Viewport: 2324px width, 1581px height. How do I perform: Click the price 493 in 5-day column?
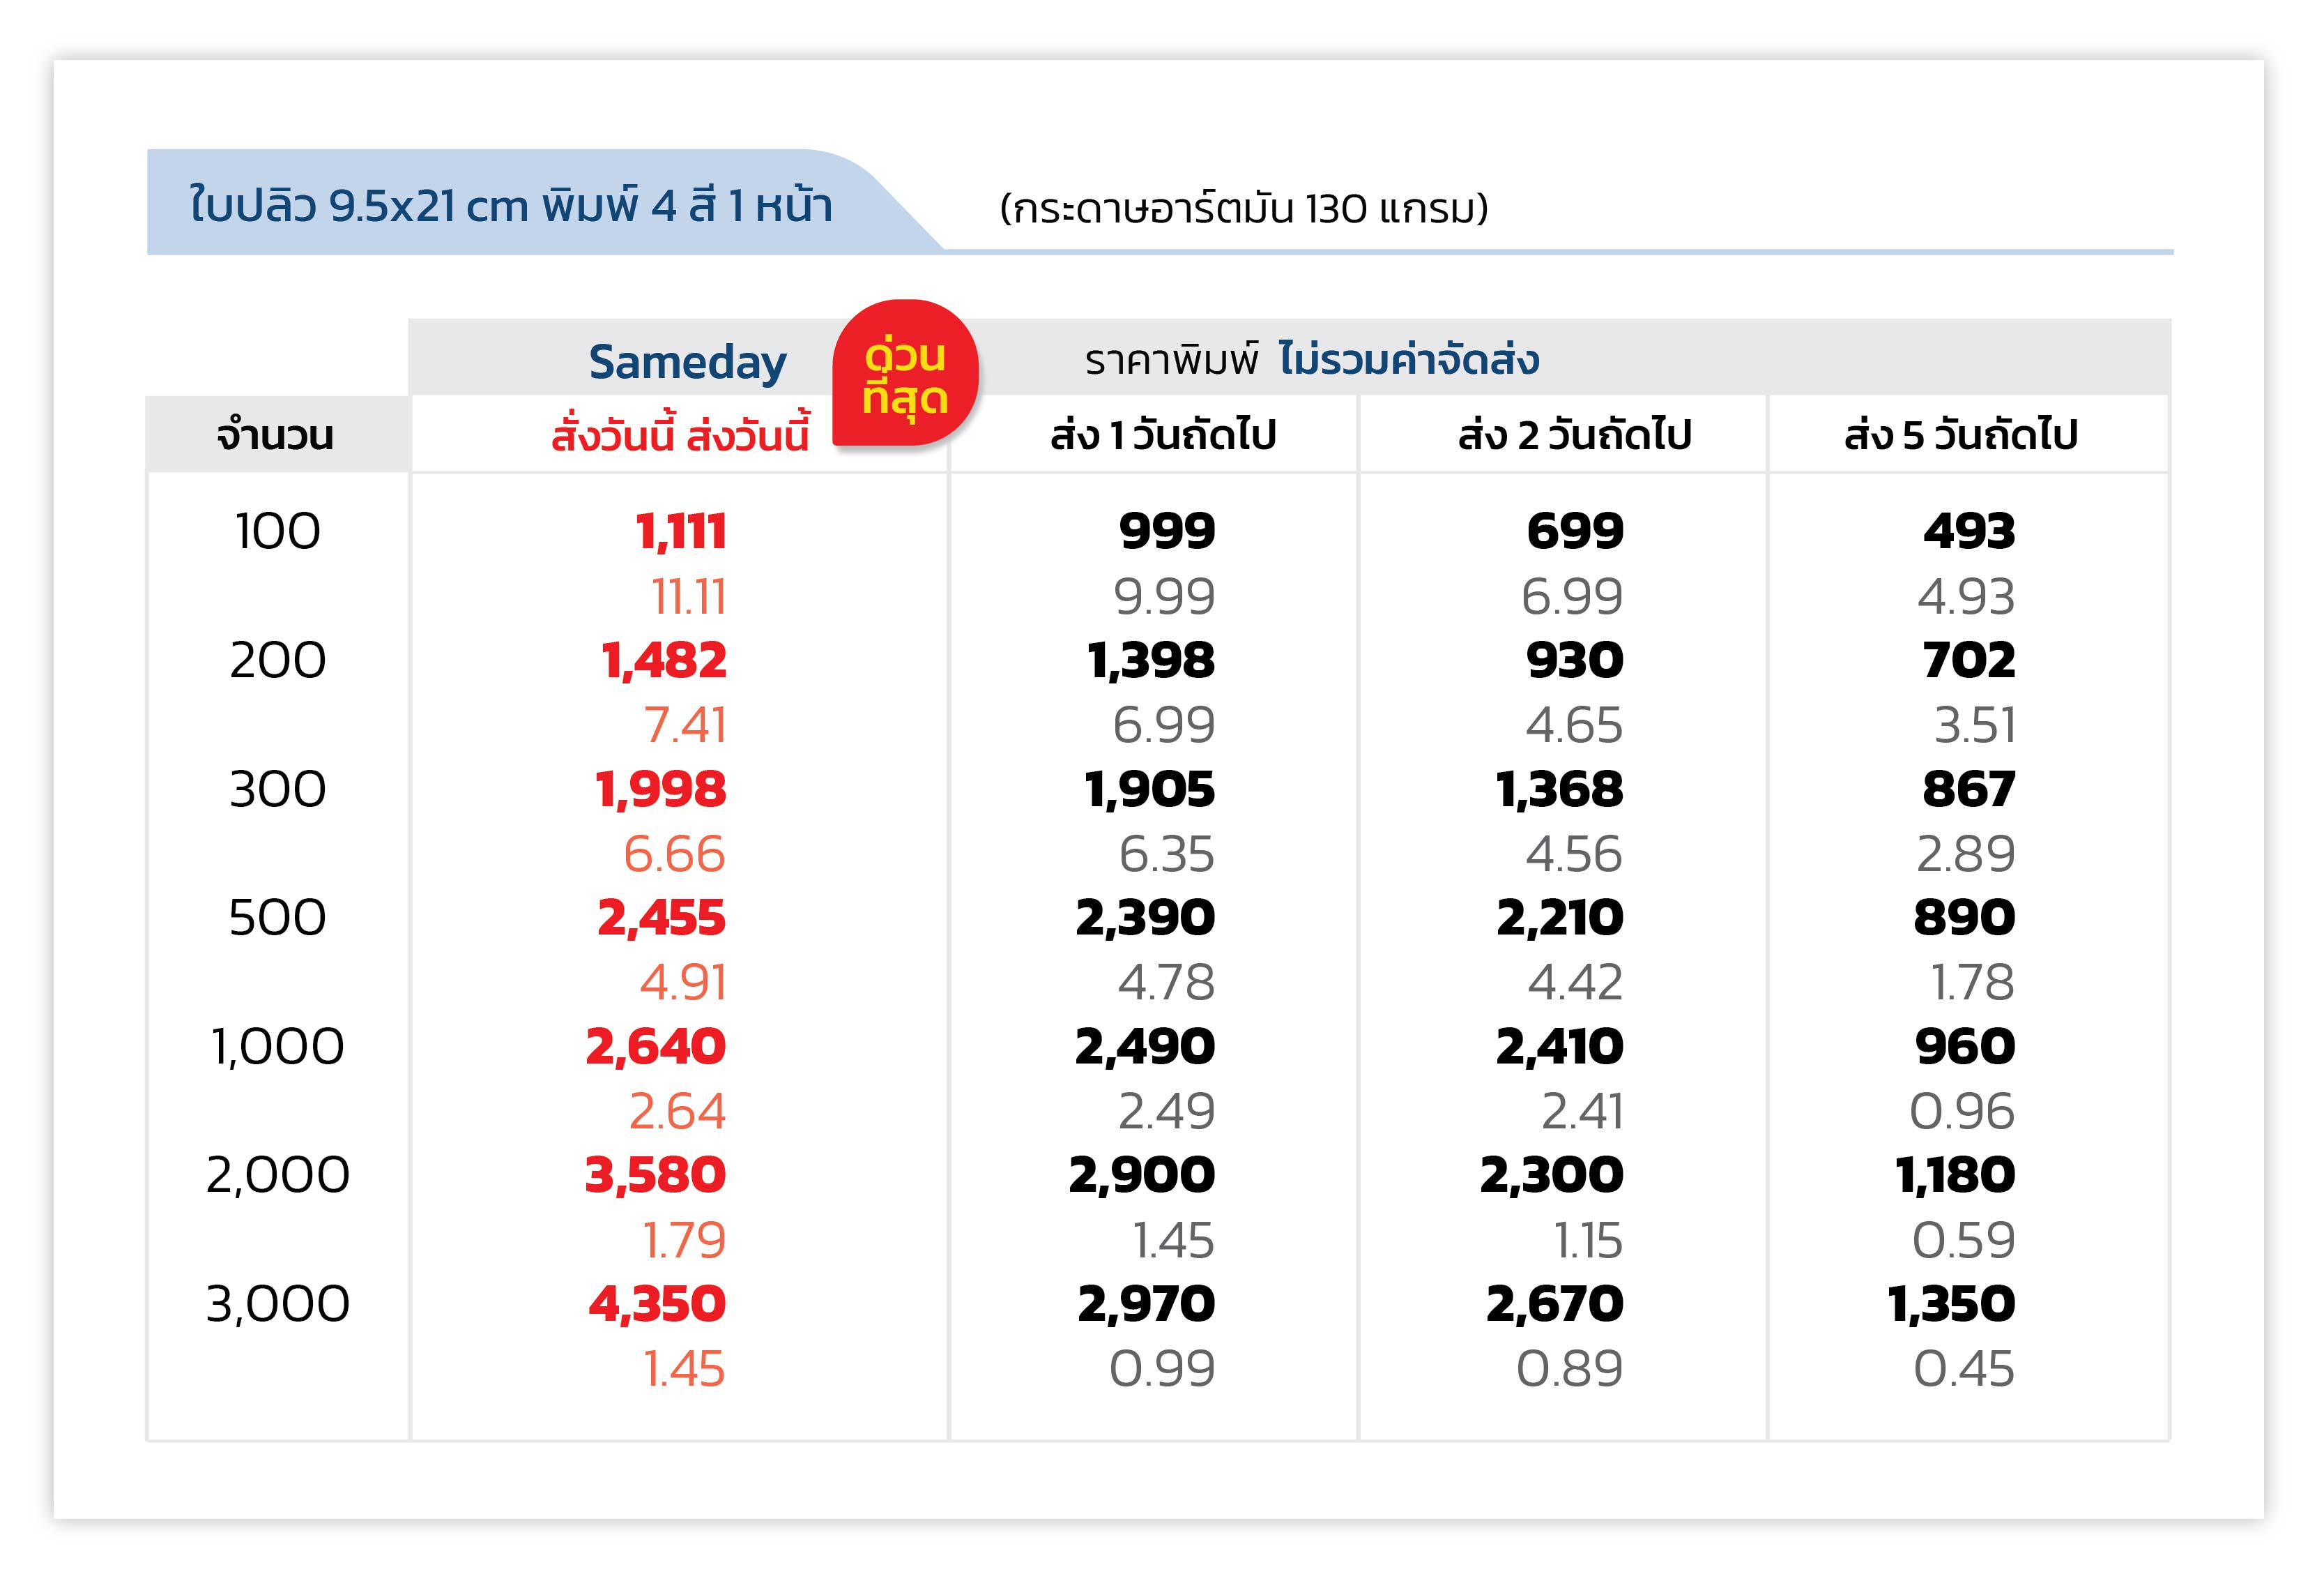tap(1969, 531)
